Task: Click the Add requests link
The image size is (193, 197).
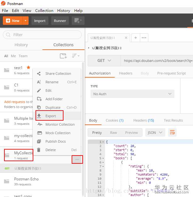Action: (x=14, y=102)
